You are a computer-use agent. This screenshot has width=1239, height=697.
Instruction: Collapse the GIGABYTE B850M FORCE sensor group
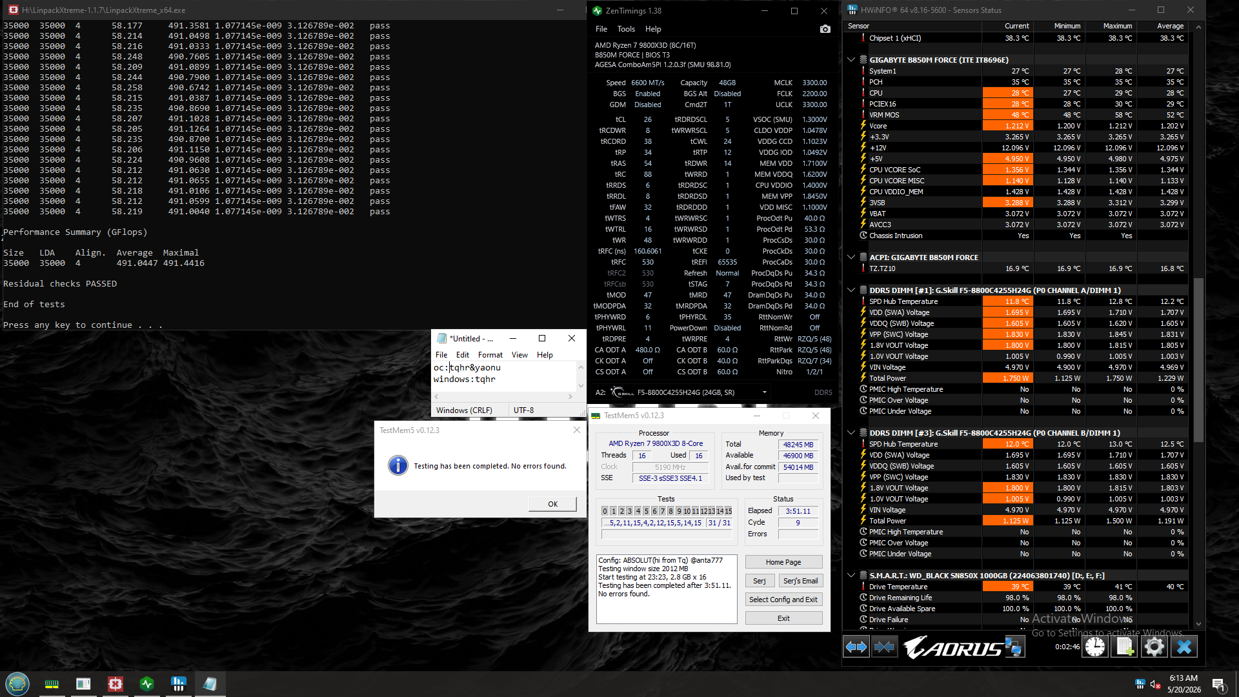click(851, 59)
